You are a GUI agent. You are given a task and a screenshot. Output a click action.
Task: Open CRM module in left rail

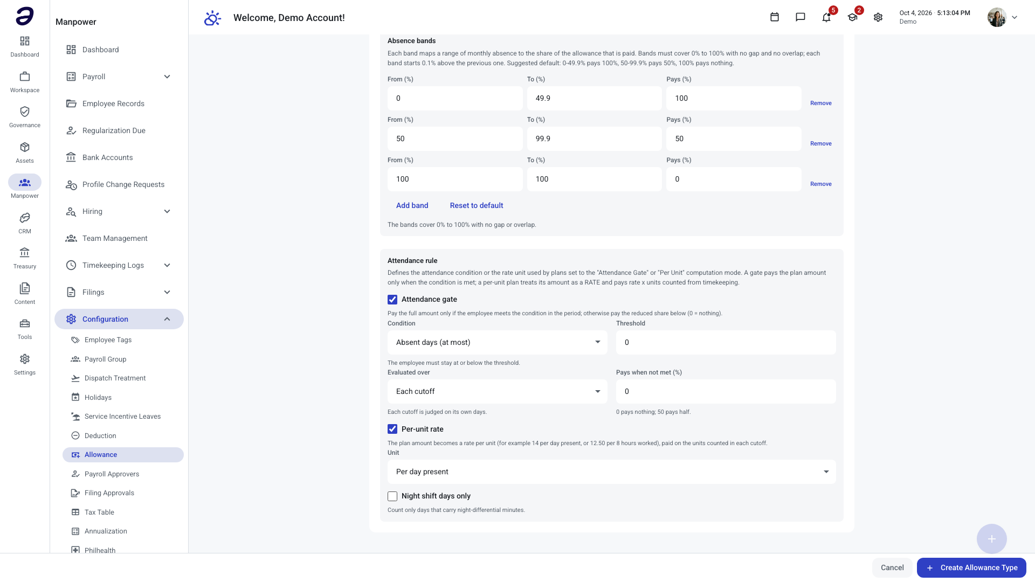coord(25,223)
